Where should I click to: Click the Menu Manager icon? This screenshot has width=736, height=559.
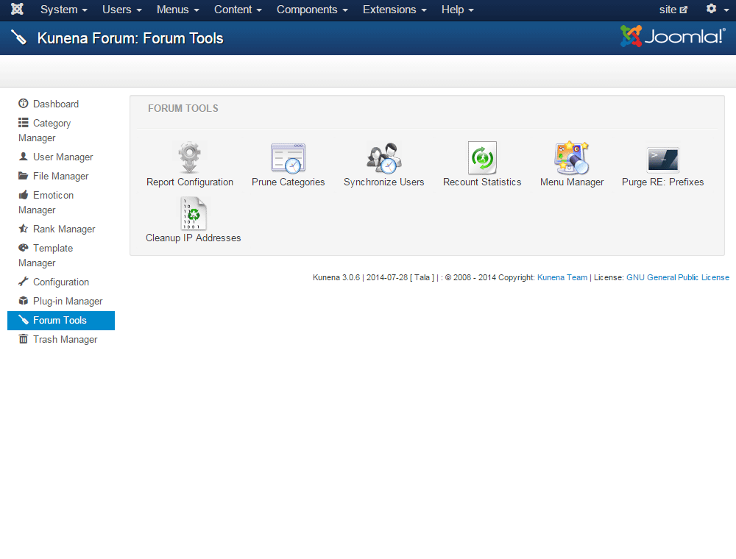[572, 157]
